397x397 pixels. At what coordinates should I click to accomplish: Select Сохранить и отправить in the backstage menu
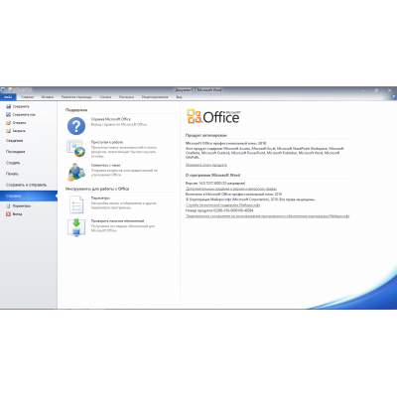point(26,185)
